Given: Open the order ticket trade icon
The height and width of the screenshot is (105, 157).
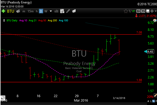Looking at the screenshot, I should point(18,11).
